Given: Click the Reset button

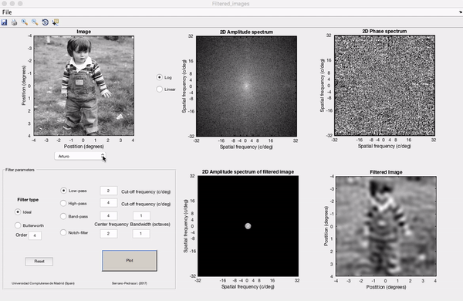Looking at the screenshot, I should (39, 262).
